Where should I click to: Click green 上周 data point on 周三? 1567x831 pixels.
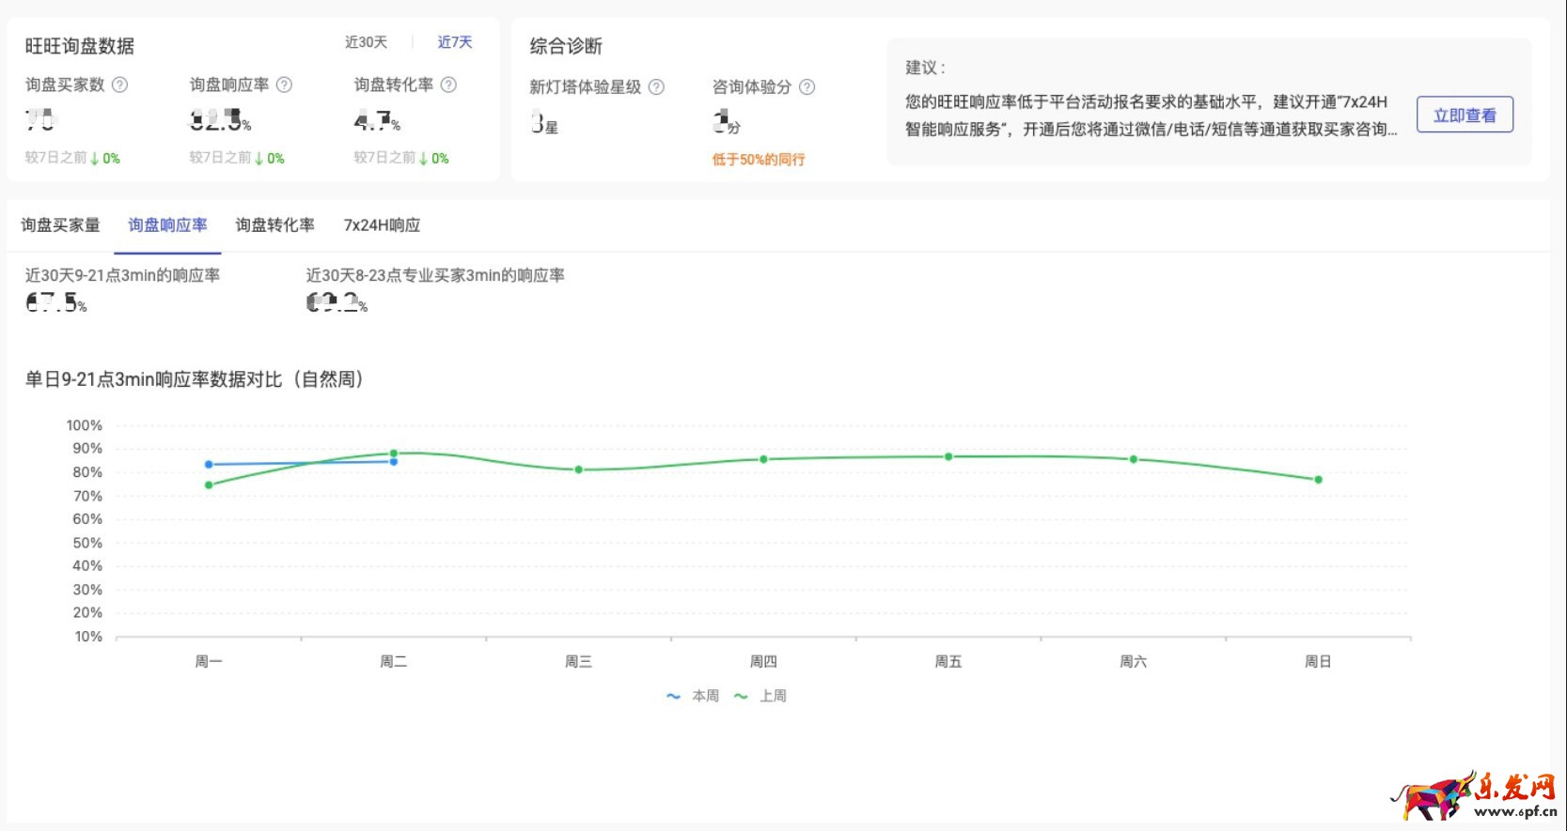tap(579, 469)
